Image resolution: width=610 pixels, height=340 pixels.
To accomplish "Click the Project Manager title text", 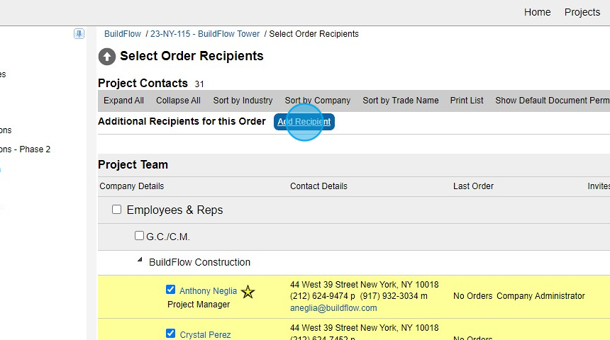I will click(199, 305).
